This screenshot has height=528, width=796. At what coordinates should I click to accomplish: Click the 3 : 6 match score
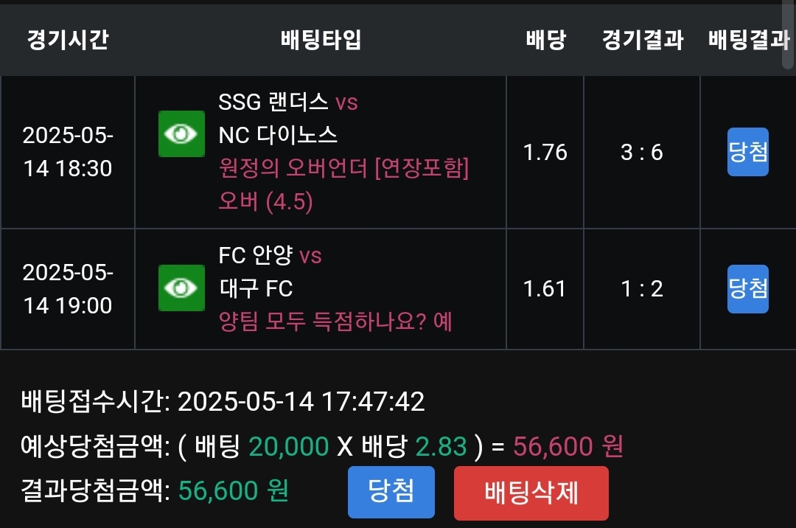642,153
